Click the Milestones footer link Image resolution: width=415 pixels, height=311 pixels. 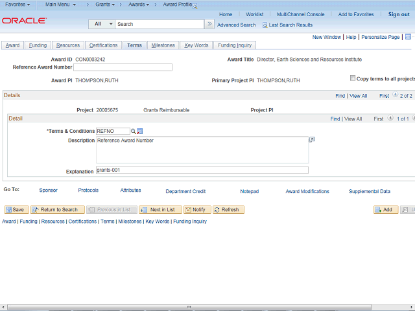coord(130,222)
